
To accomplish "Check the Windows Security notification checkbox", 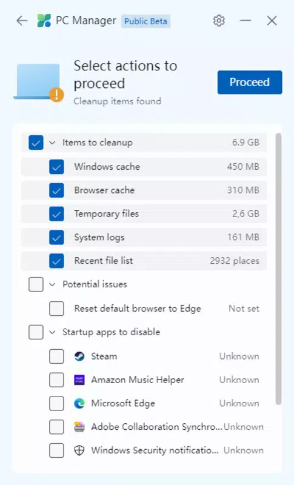I will [x=56, y=450].
